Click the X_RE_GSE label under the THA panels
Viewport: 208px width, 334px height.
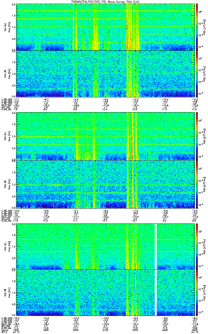pos(7,99)
